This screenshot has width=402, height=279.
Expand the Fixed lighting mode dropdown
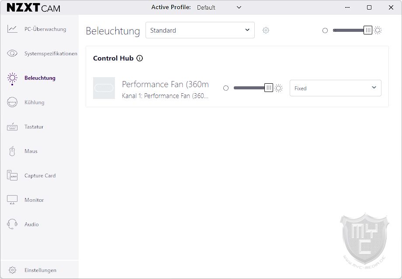[335, 88]
